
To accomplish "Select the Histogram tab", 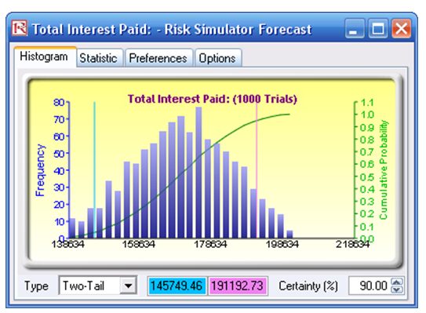I will 44,56.
